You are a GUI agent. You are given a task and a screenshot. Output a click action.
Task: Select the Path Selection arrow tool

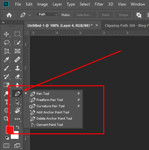17,102
